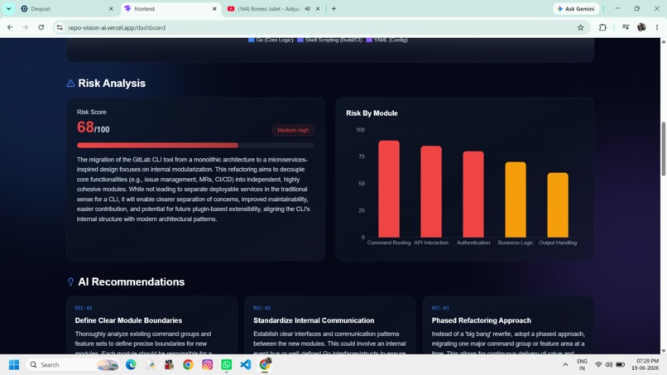
Task: Open the Phased Refactoring Approach card
Action: click(x=508, y=325)
